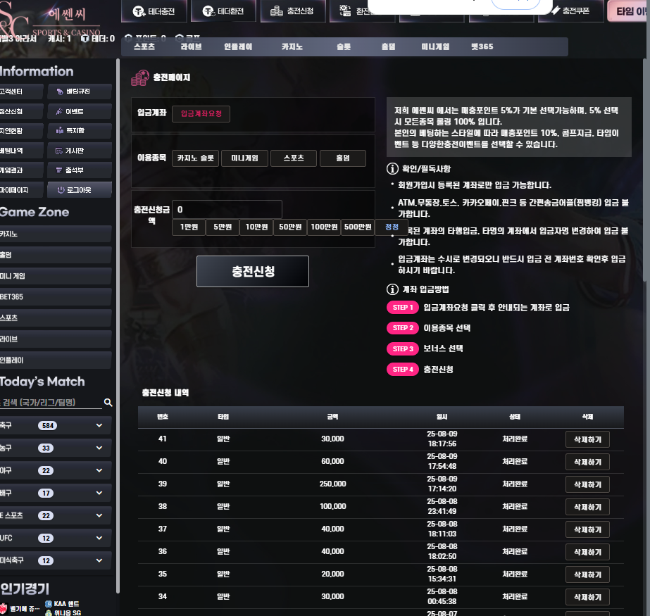Click the 로그아웃 power icon
The image size is (650, 616).
61,190
